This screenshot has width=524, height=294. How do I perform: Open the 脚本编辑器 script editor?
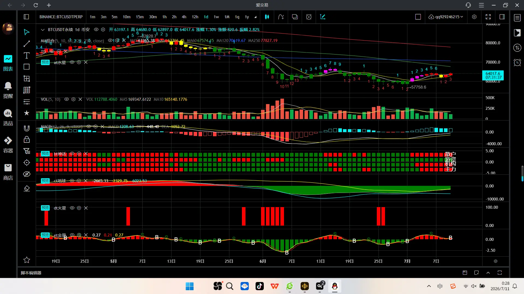pyautogui.click(x=31, y=273)
